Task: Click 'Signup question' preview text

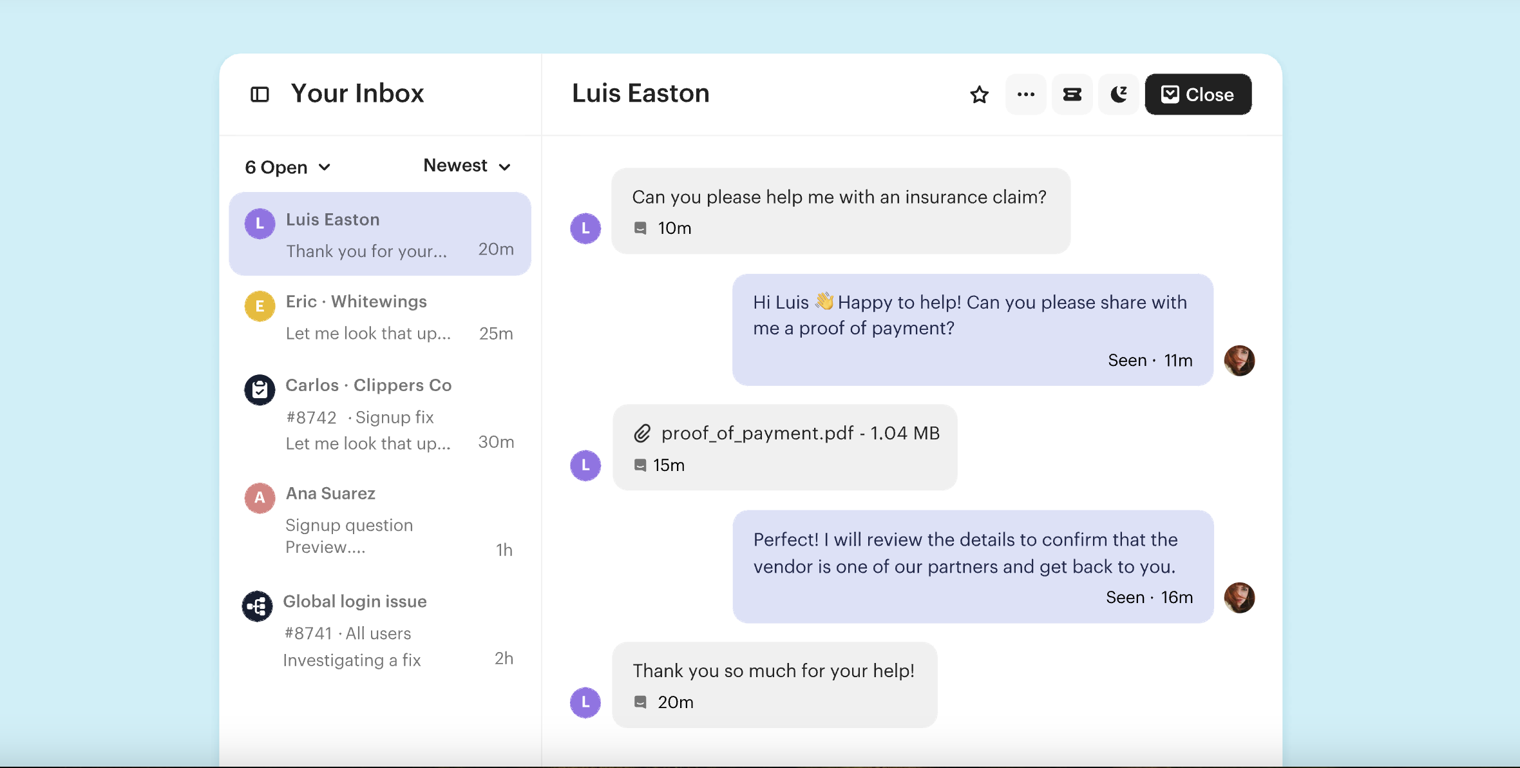Action: point(349,525)
